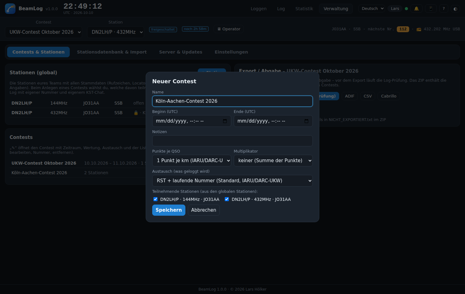Open the Station selector DN2LH/P 432MHz
This screenshot has height=294, width=465.
(x=116, y=32)
